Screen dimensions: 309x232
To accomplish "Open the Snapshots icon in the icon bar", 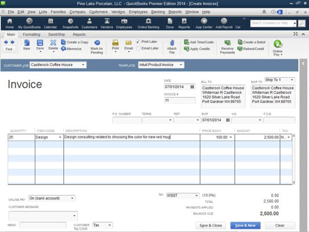I will tap(70, 21).
